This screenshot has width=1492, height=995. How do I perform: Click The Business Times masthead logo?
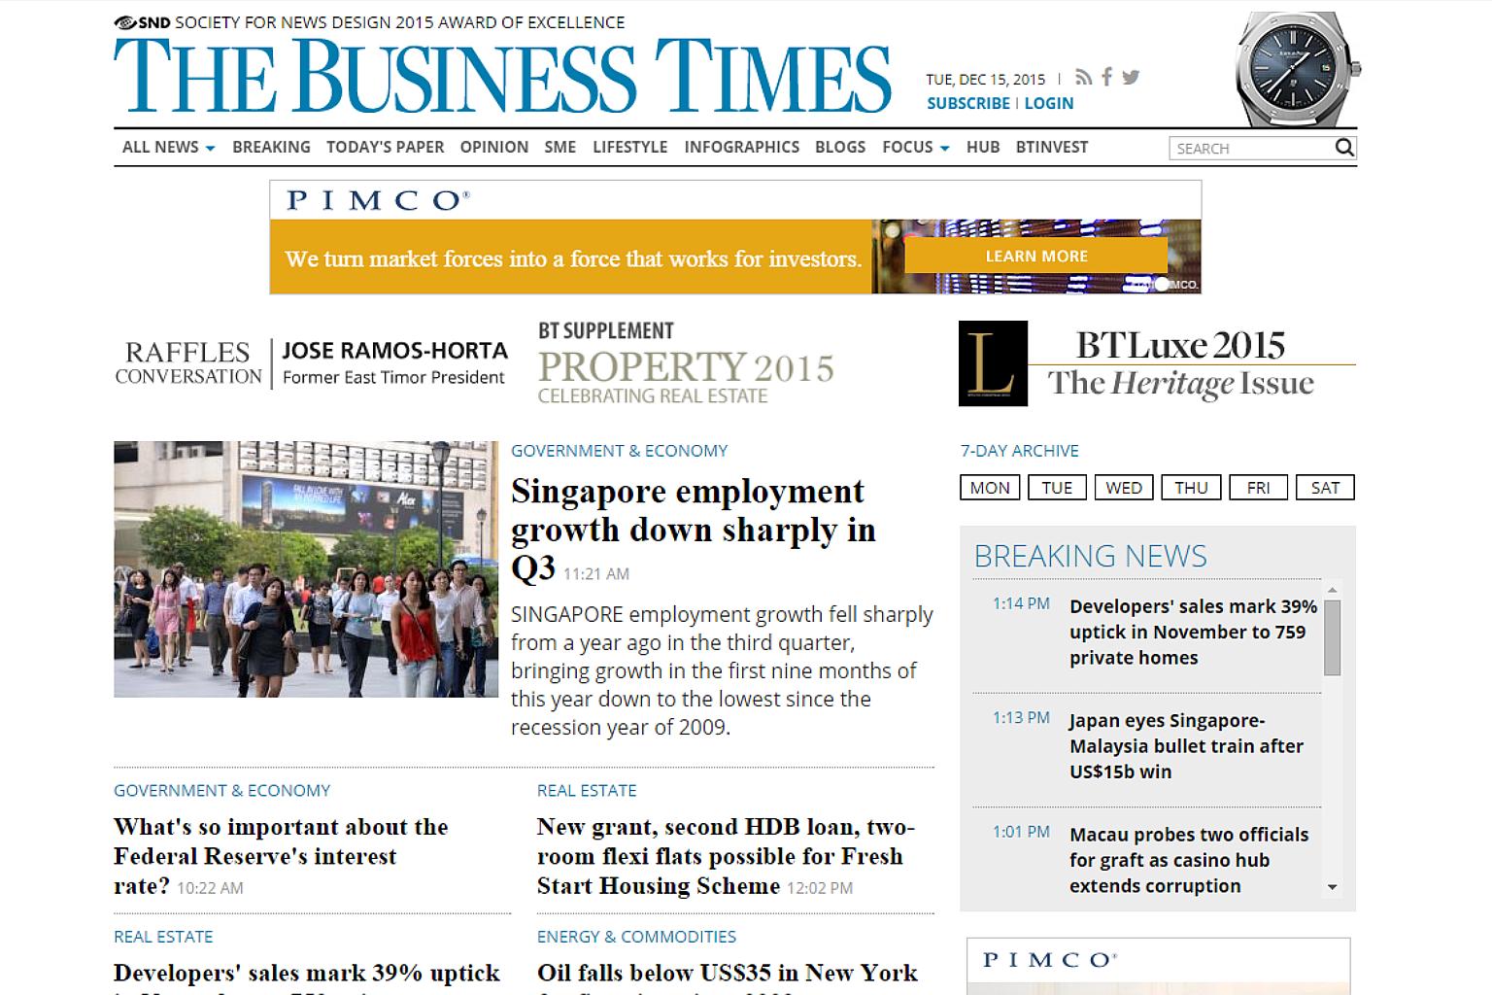[502, 78]
